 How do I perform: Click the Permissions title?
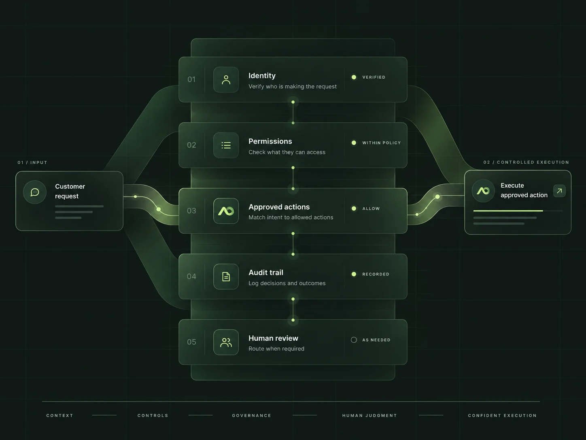coord(270,141)
